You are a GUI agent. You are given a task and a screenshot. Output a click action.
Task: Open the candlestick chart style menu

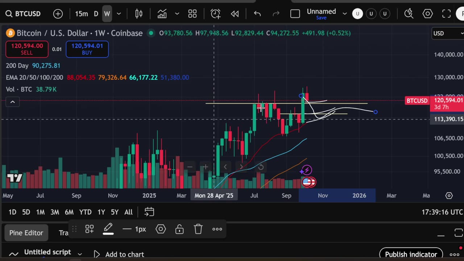click(139, 14)
